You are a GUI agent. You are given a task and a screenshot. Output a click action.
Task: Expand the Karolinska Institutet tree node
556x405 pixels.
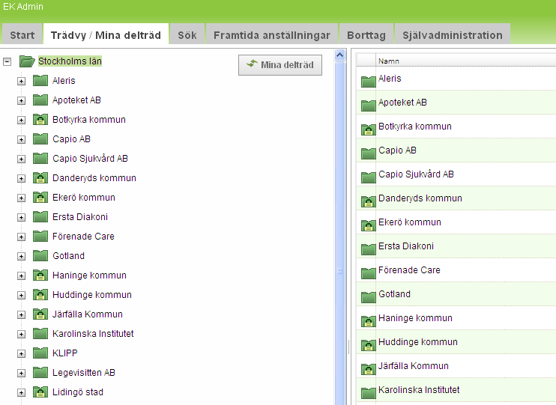[x=21, y=335]
